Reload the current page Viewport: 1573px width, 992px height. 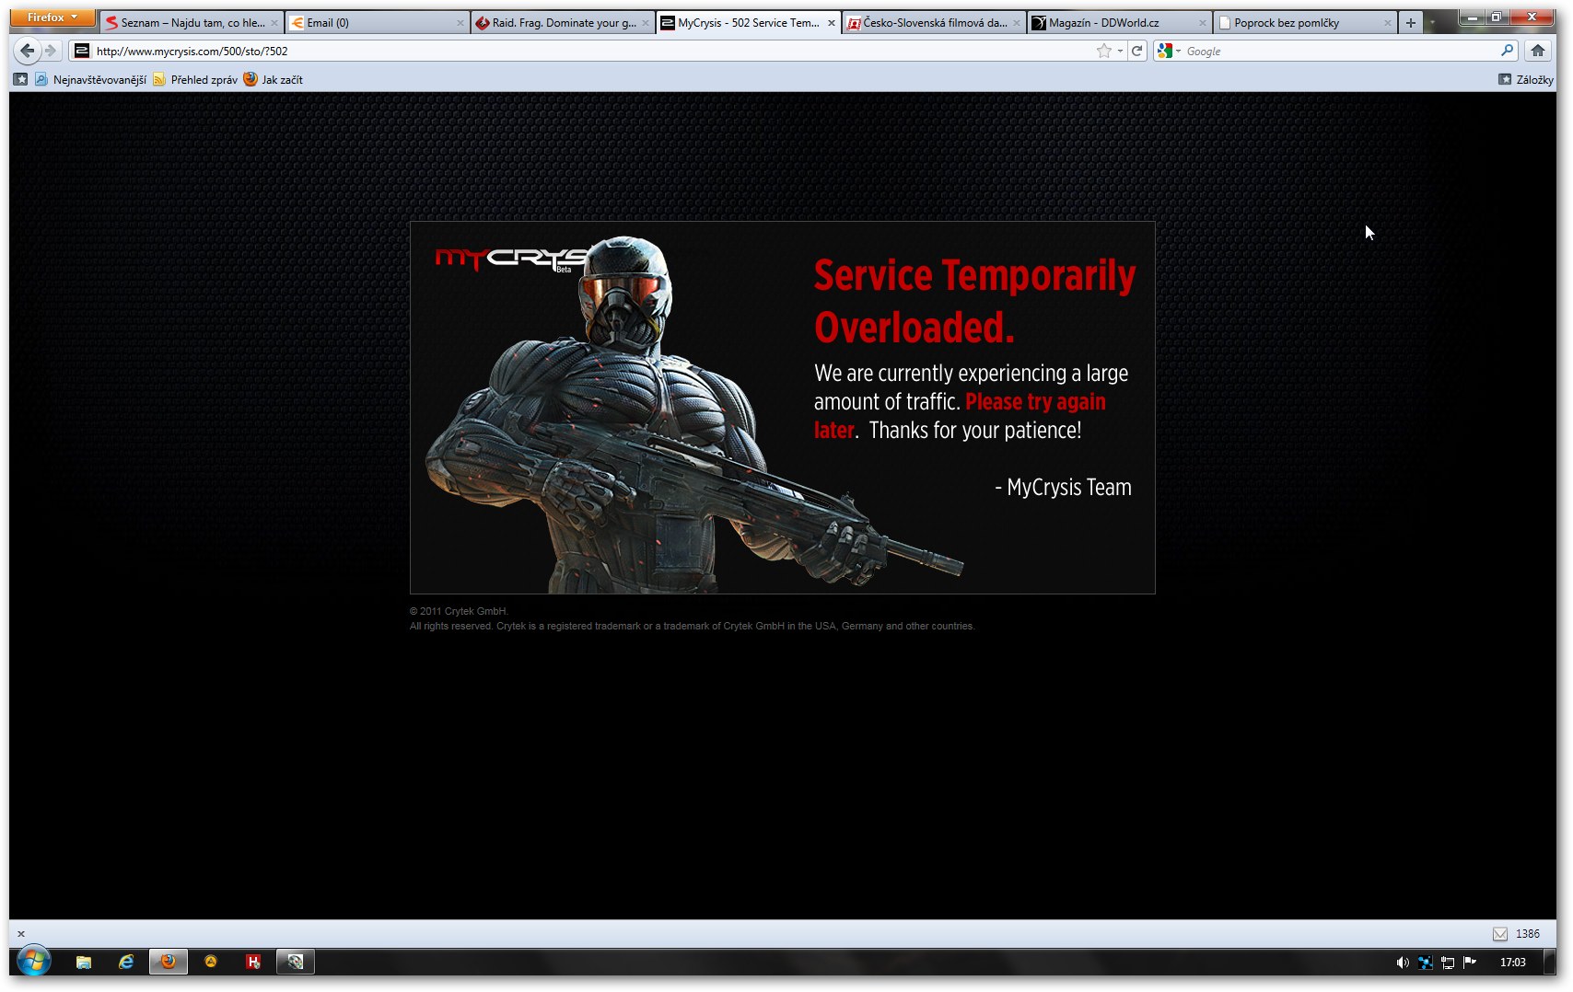click(1137, 52)
